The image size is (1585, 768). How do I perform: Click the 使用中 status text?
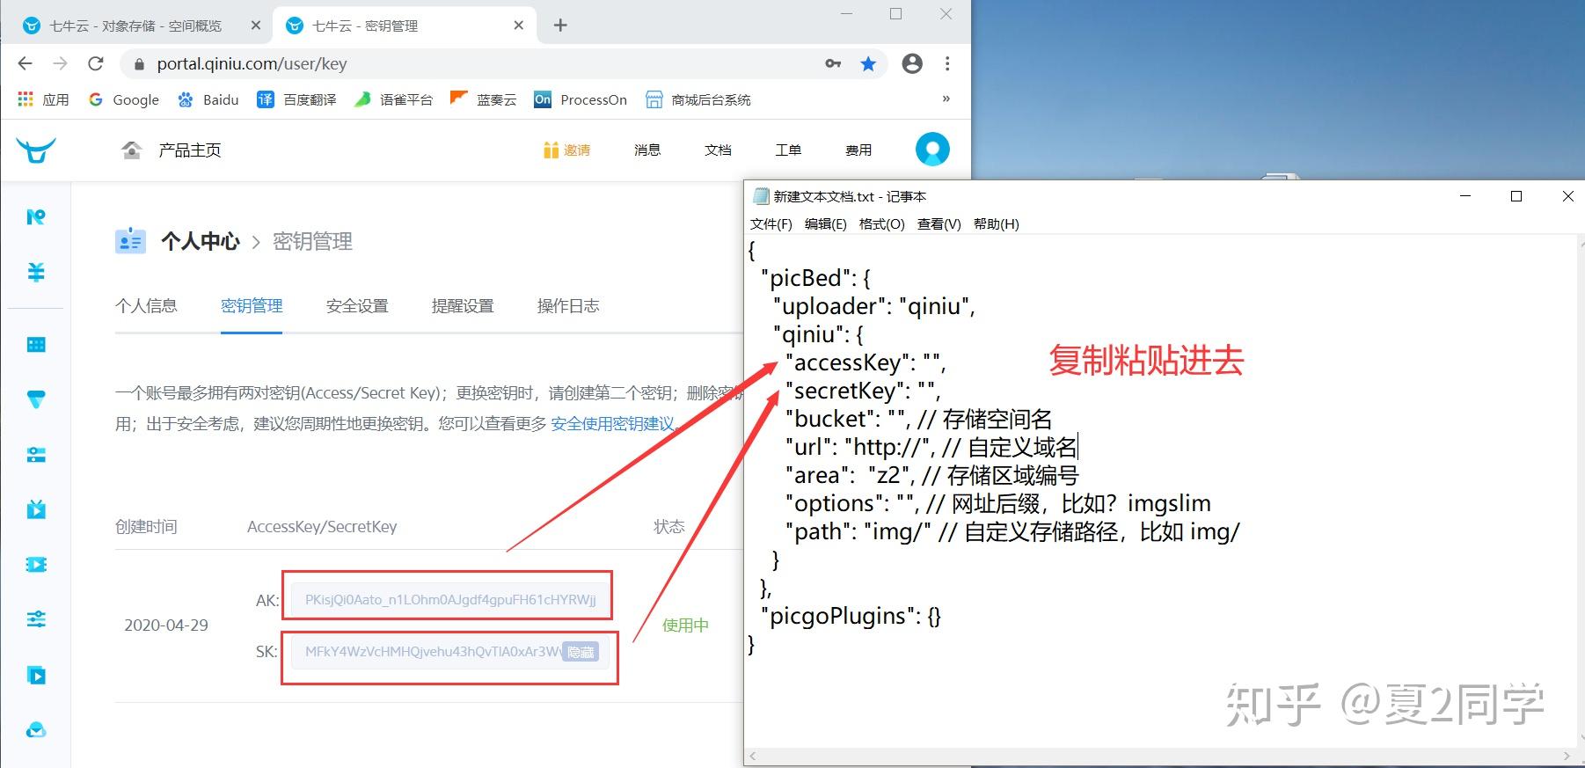pyautogui.click(x=685, y=625)
